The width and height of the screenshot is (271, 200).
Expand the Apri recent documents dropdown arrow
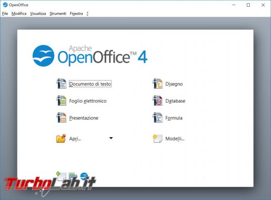(111, 138)
